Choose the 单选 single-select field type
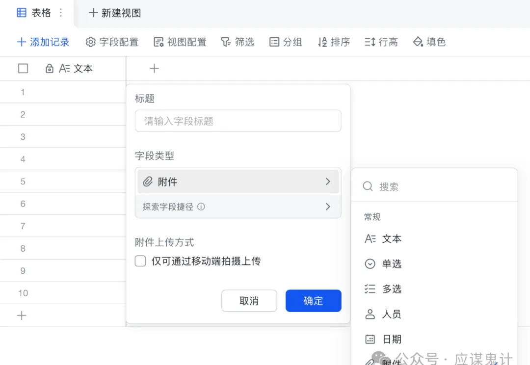The height and width of the screenshot is (365, 530). click(391, 263)
